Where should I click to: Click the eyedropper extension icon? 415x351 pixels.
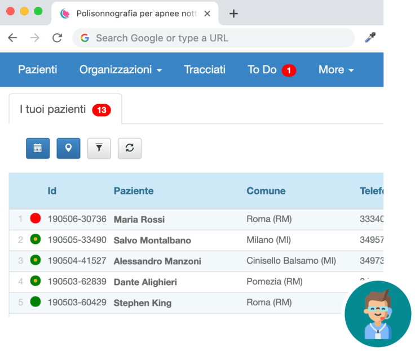coord(370,38)
